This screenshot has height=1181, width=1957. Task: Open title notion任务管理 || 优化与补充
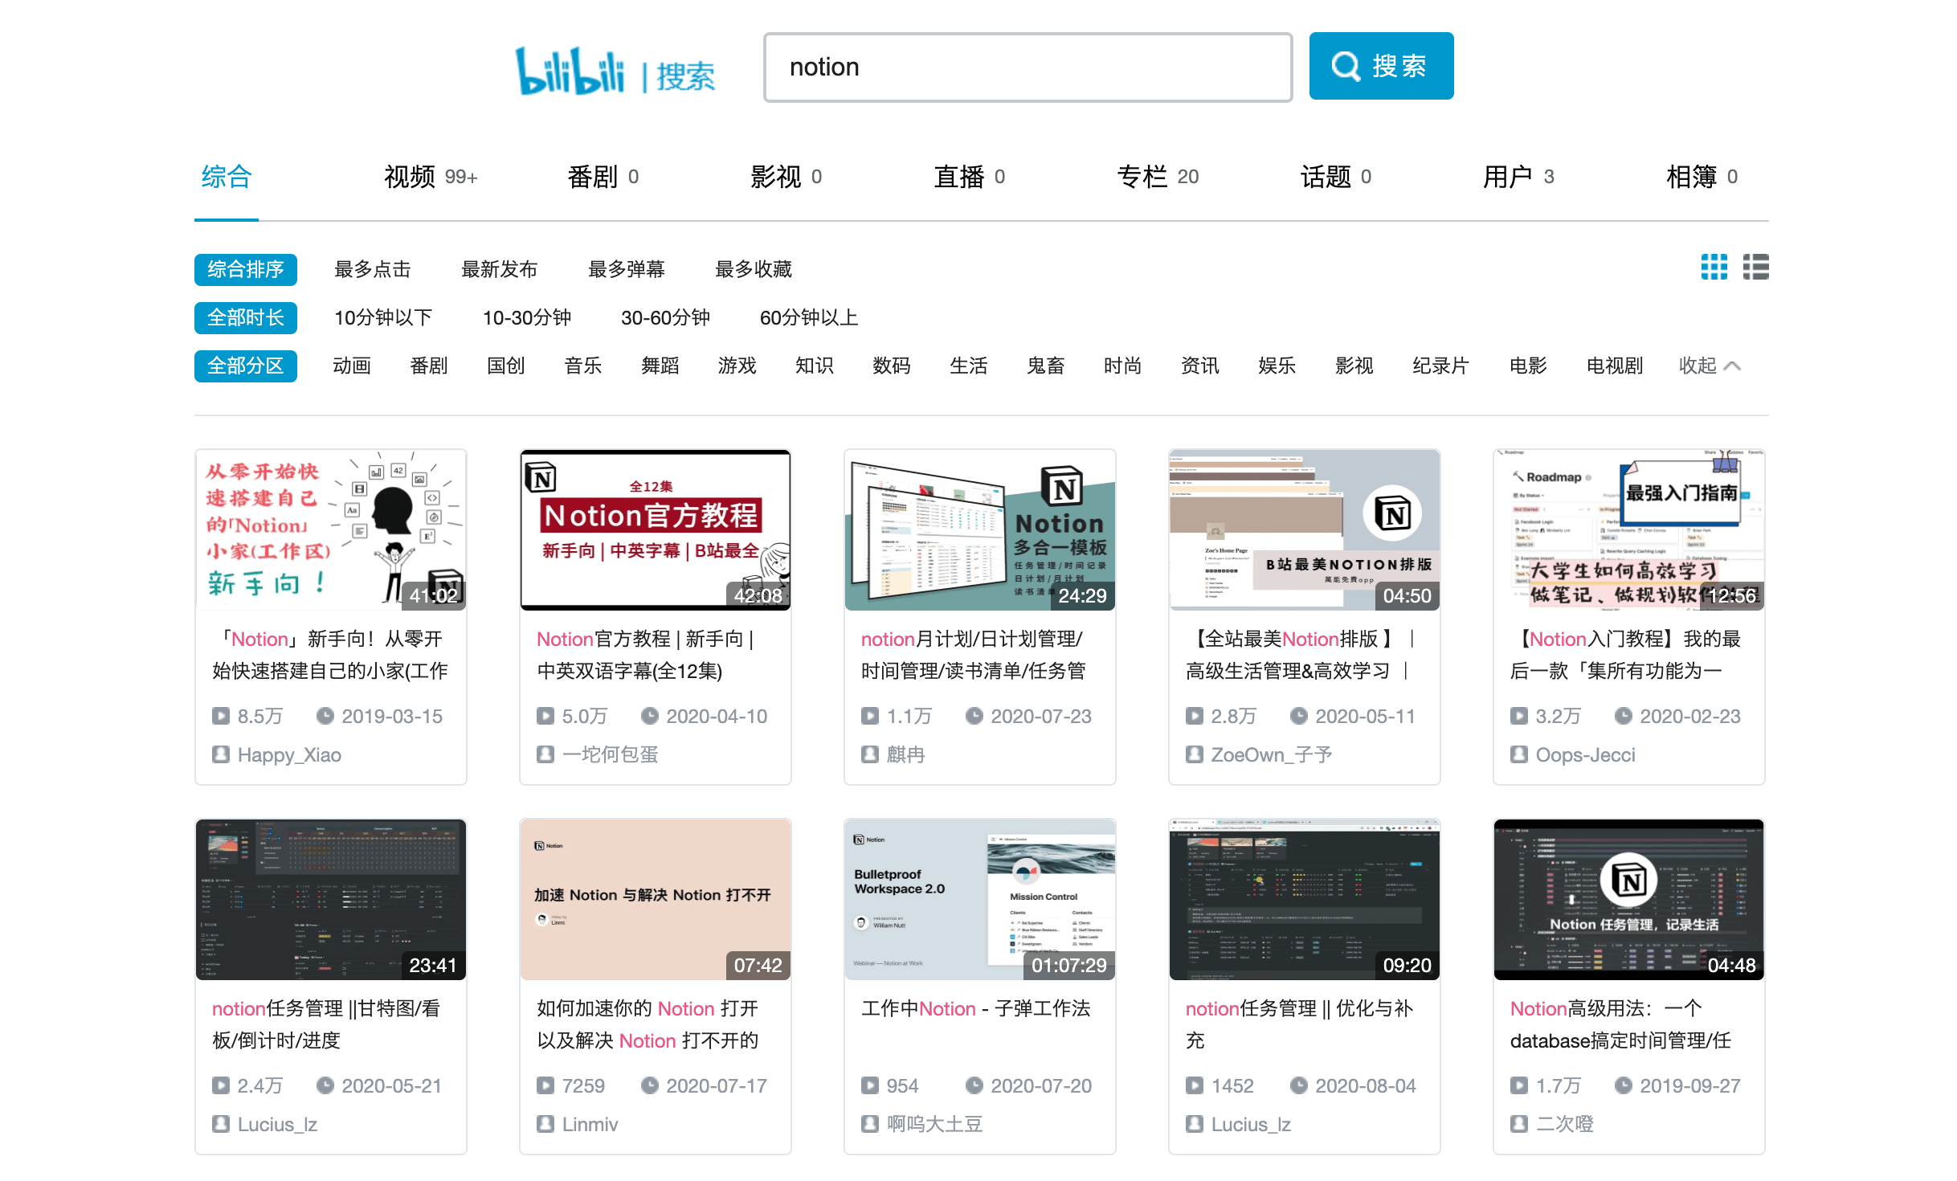coord(1299,1024)
